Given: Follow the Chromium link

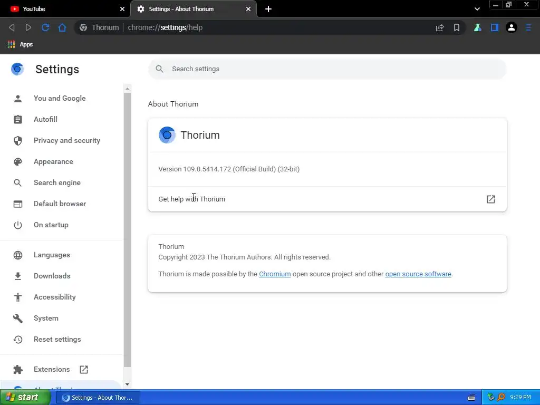Looking at the screenshot, I should click(x=275, y=274).
